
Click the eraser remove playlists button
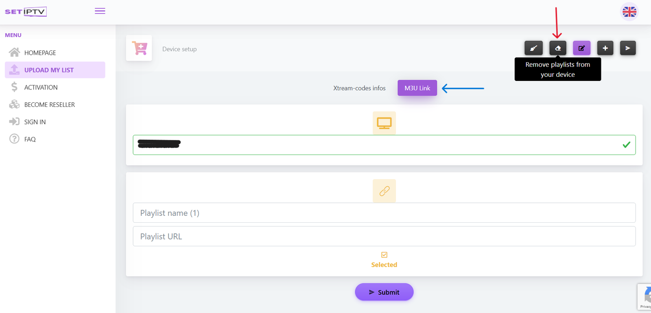tap(557, 48)
